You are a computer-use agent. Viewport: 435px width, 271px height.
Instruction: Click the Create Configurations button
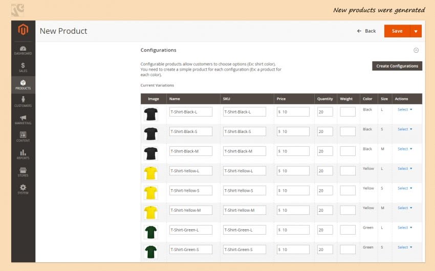[397, 66]
